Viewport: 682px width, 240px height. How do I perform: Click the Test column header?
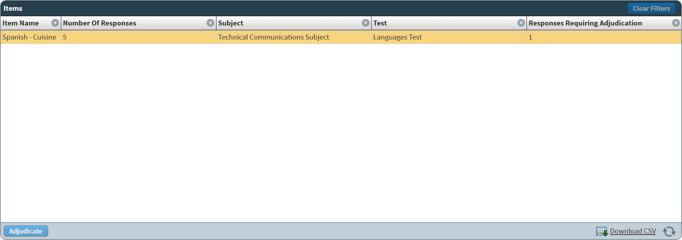[x=380, y=23]
